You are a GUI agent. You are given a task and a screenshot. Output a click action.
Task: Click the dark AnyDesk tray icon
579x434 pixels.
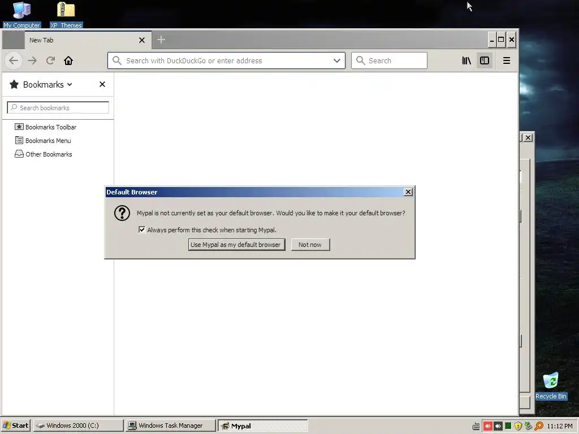498,426
